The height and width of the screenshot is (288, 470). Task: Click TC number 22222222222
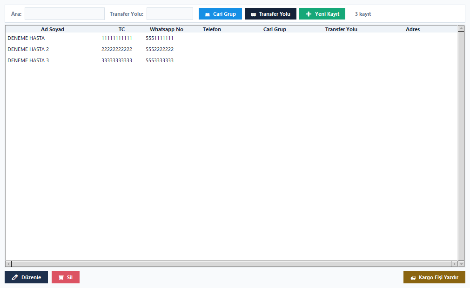pos(117,49)
